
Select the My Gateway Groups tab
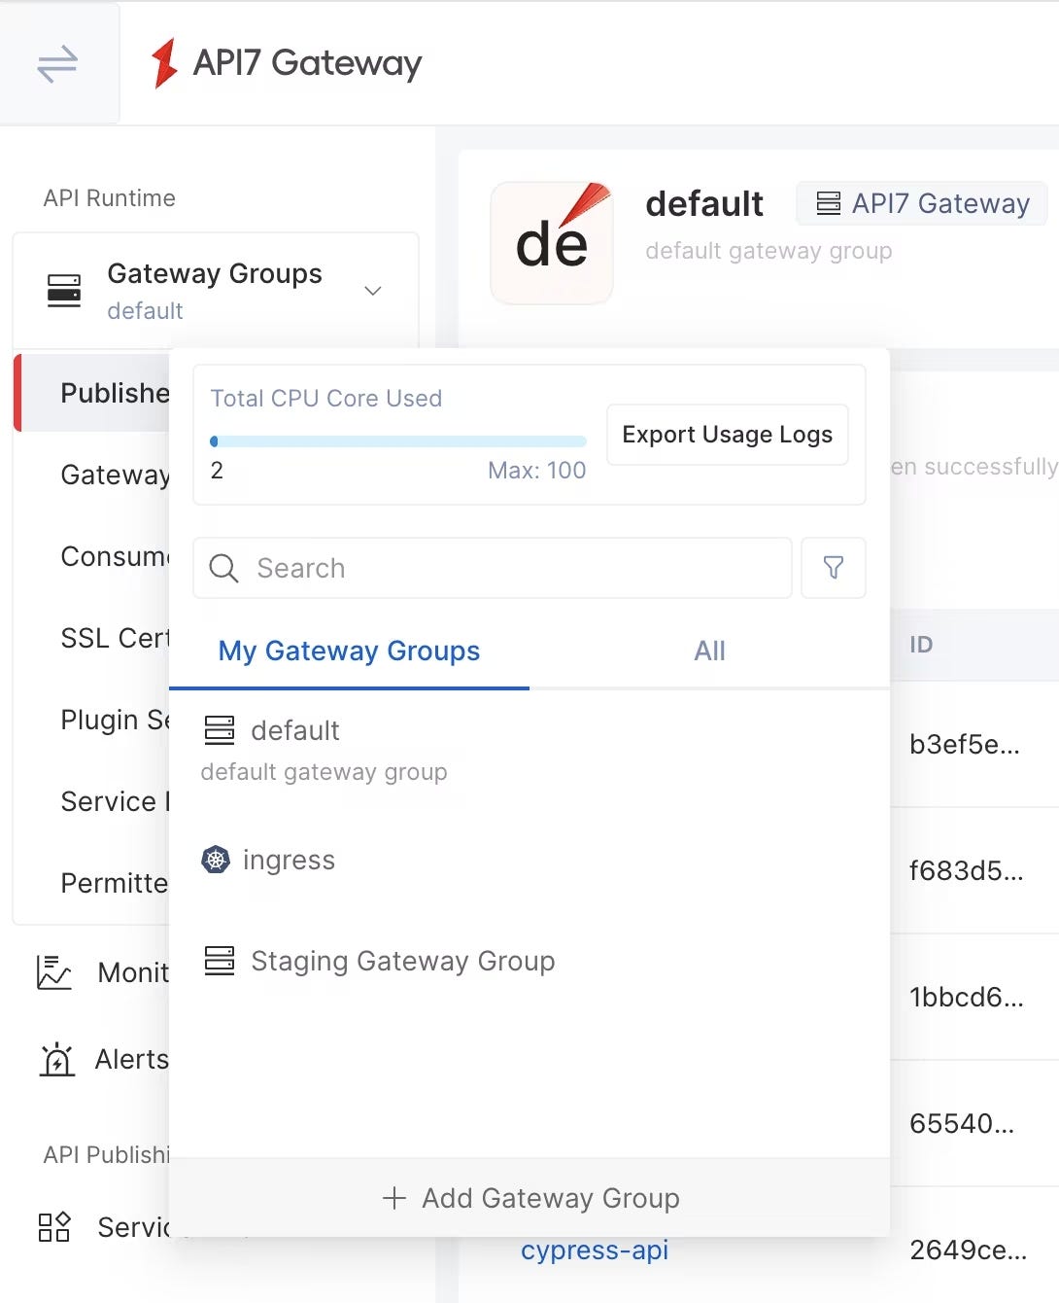tap(349, 651)
